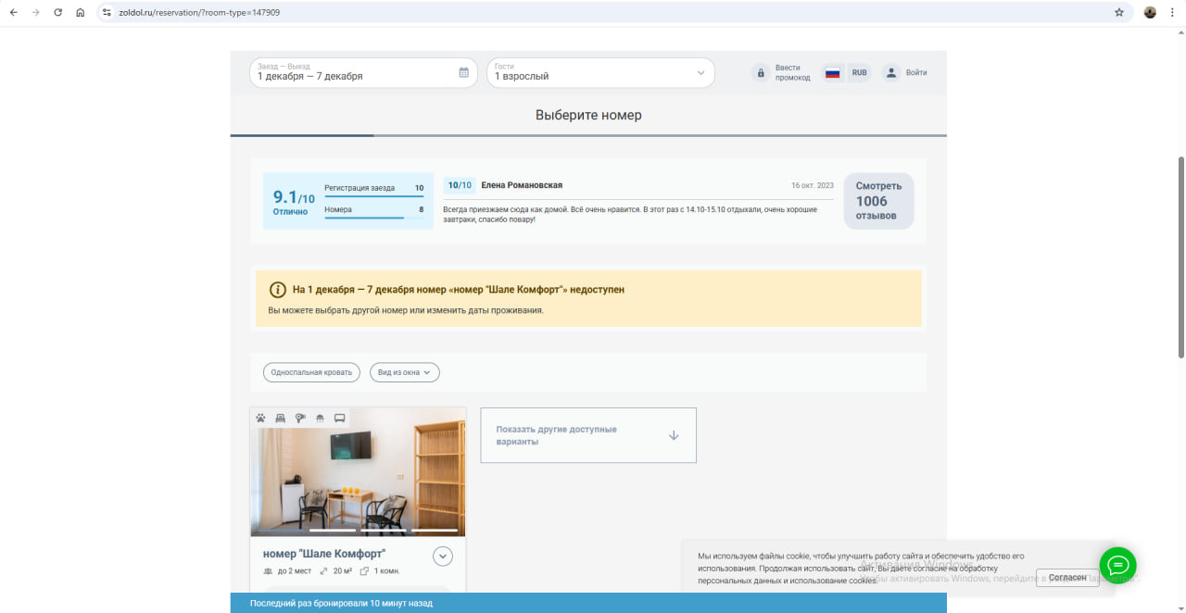Screen dimensions: 1186x613
Task: Open the calendar icon in date field
Action: coord(464,73)
